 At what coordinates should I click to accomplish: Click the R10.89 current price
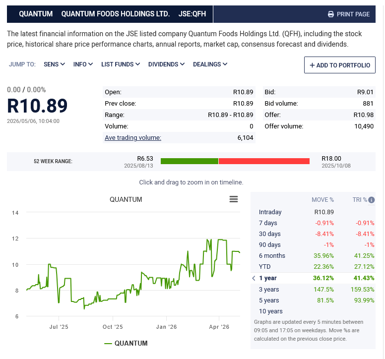click(x=37, y=106)
